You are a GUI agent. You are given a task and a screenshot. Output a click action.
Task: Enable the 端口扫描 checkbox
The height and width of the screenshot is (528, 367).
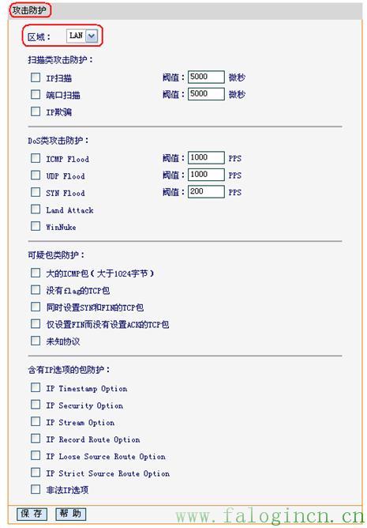point(36,95)
